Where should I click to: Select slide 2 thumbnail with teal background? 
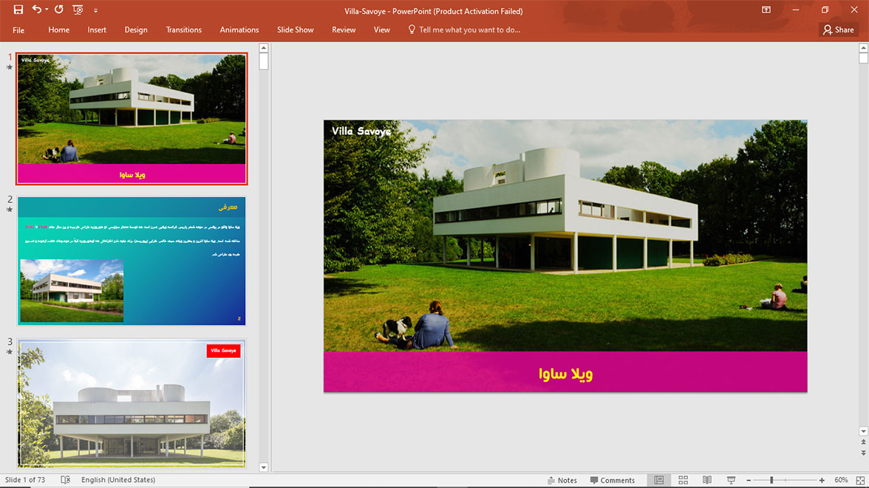[132, 261]
